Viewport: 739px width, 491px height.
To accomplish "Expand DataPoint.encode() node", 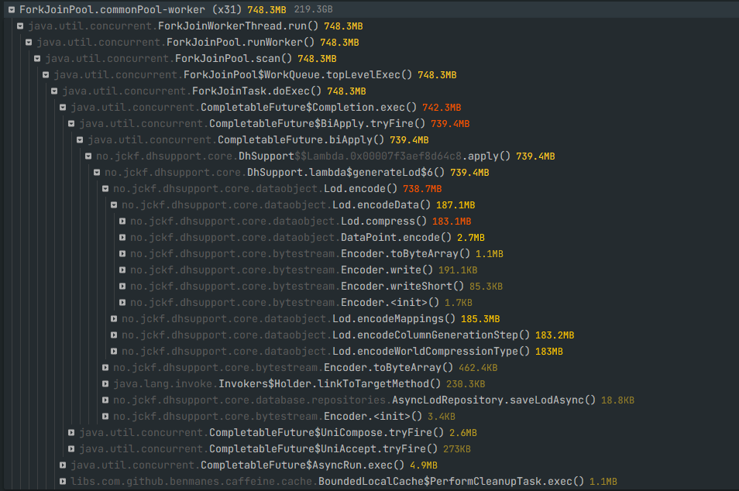I will click(122, 238).
